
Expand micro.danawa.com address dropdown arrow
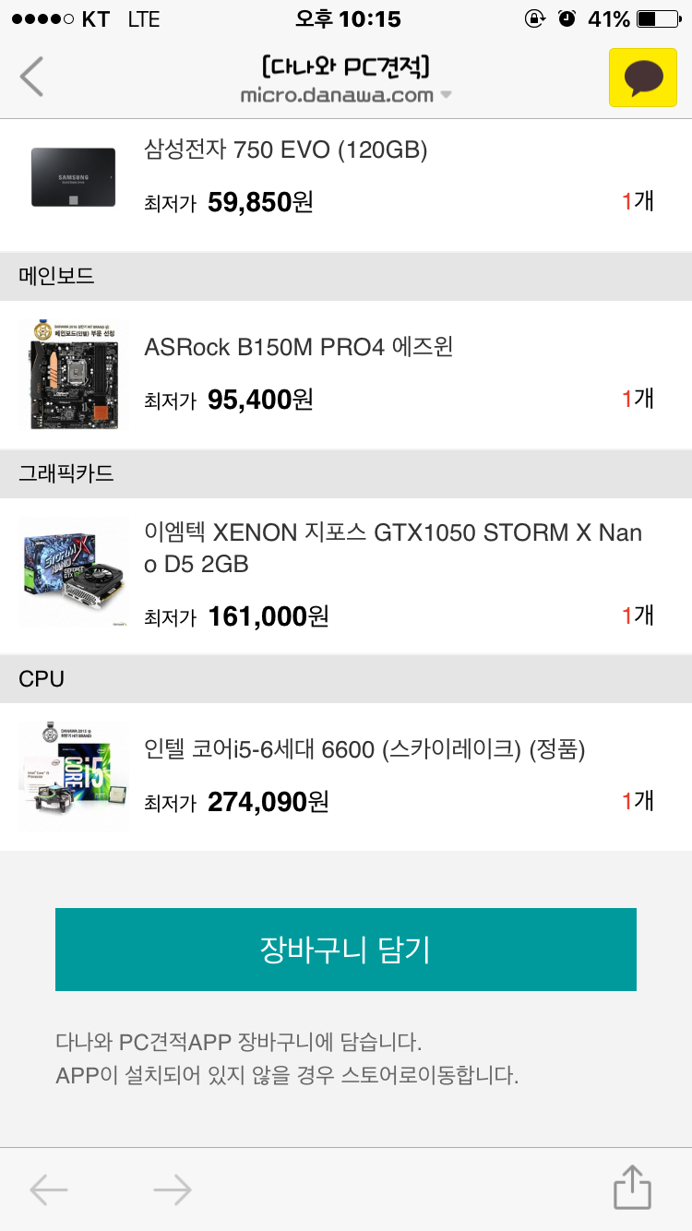[x=446, y=95]
